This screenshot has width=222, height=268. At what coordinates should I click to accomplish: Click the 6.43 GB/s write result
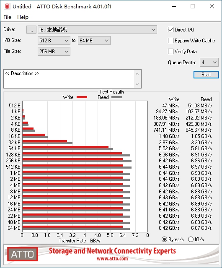click(169, 198)
